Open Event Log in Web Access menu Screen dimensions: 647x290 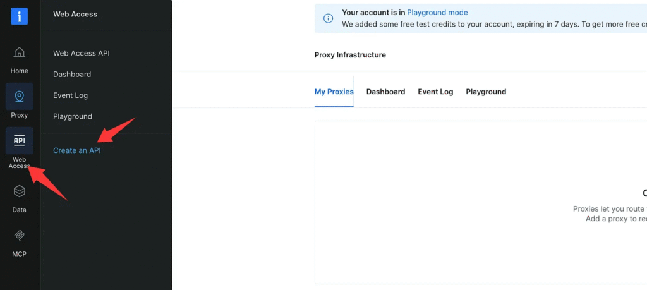70,95
